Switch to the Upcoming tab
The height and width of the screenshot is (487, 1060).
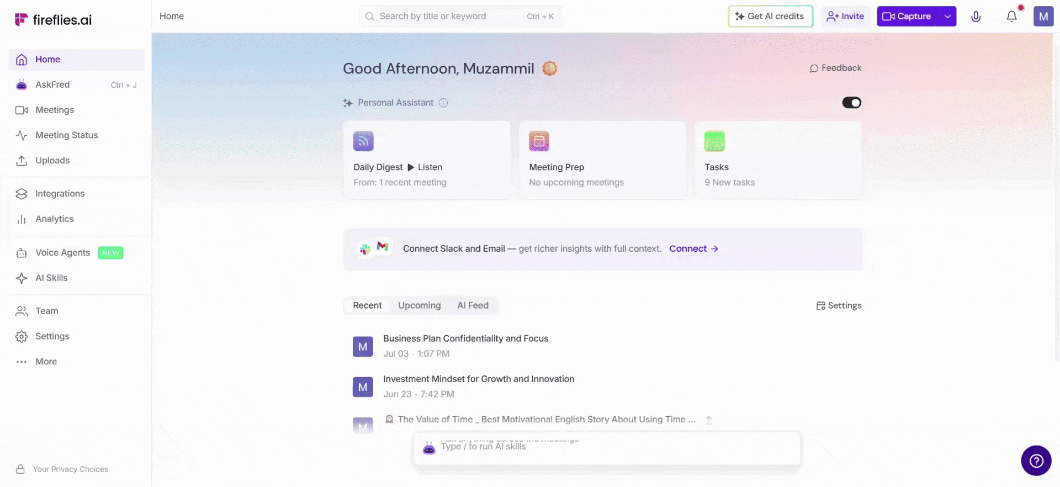point(420,306)
